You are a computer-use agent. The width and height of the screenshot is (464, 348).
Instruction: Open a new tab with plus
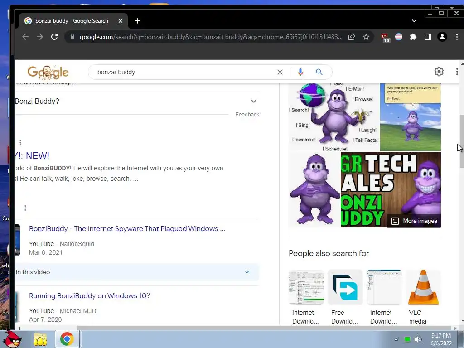138,21
